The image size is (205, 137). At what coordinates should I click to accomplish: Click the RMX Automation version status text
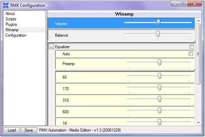pyautogui.click(x=80, y=130)
